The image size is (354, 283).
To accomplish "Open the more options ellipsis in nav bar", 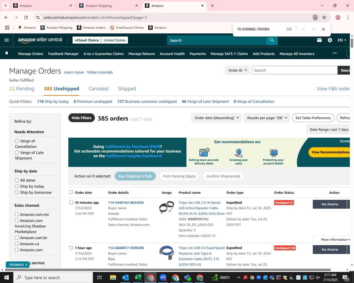I will pos(335,53).
